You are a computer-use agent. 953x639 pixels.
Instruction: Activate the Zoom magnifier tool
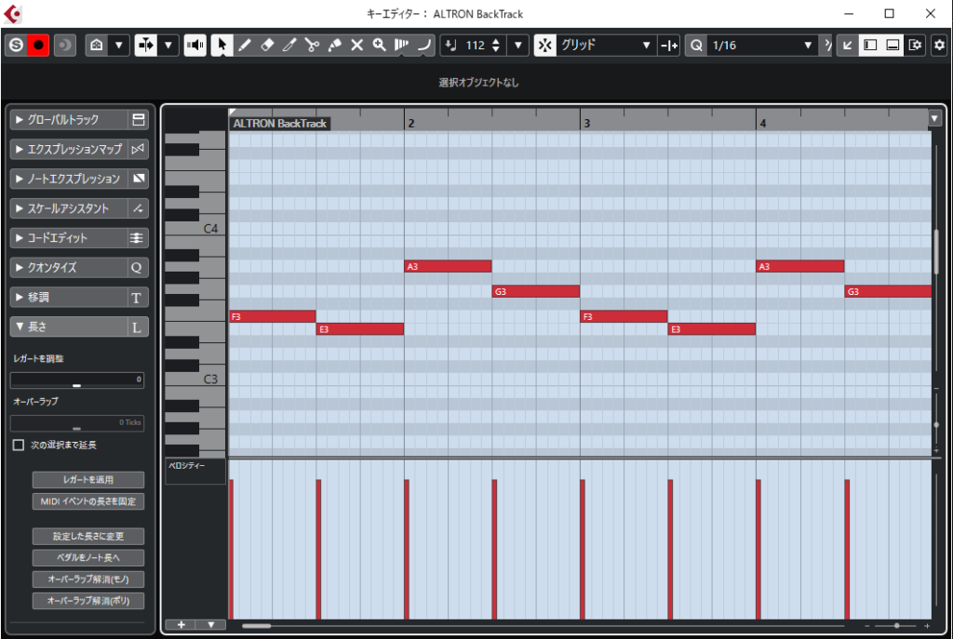click(379, 45)
